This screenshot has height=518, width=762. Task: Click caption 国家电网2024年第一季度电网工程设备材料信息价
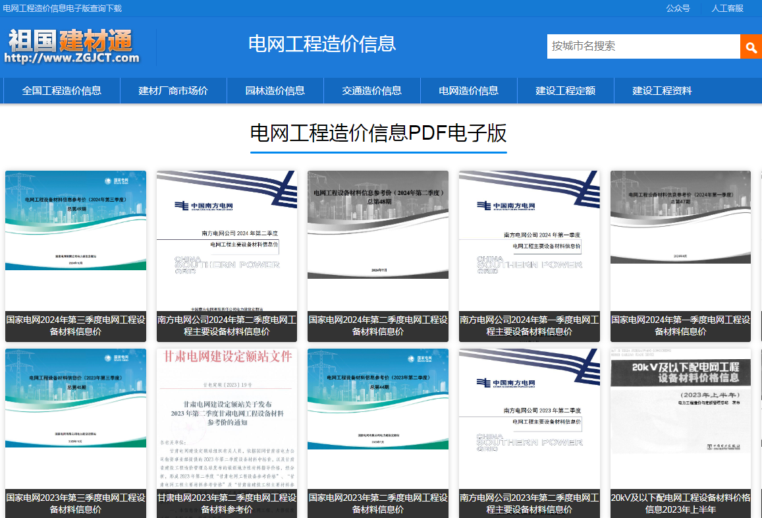(680, 326)
